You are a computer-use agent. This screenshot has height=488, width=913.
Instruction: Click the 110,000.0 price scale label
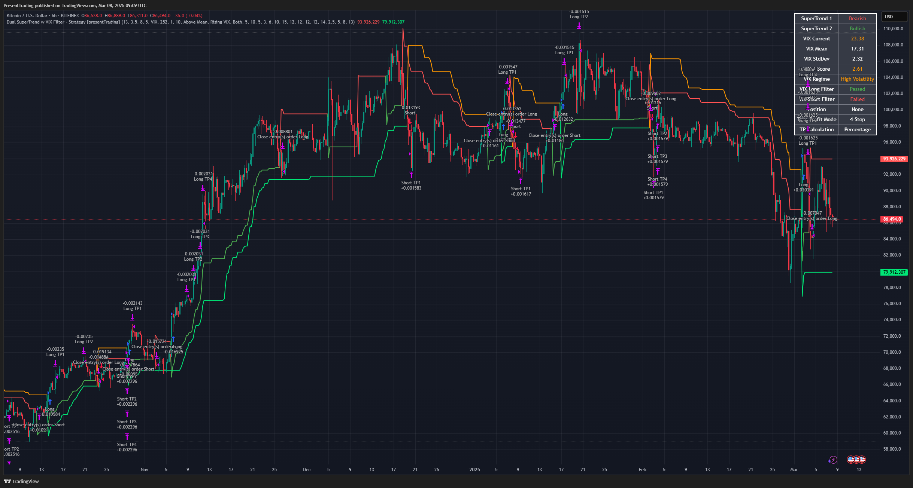tap(893, 29)
